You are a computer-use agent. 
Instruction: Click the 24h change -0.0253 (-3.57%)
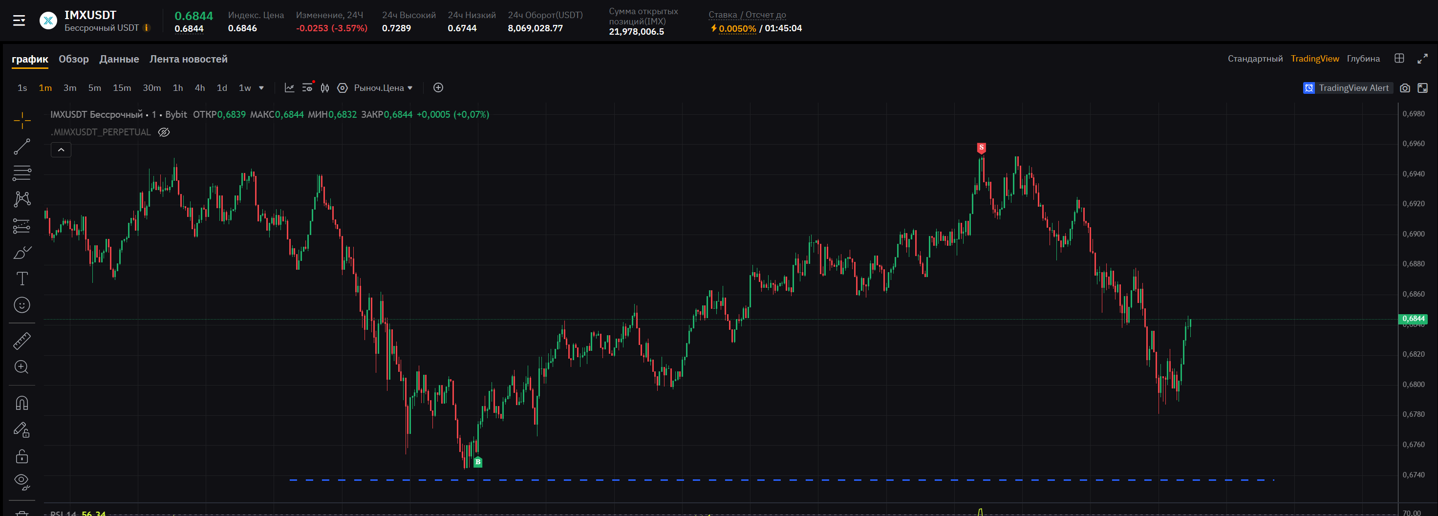332,28
